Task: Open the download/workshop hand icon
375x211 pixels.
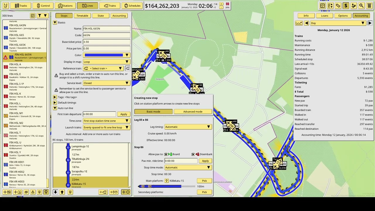Action: (354, 6)
